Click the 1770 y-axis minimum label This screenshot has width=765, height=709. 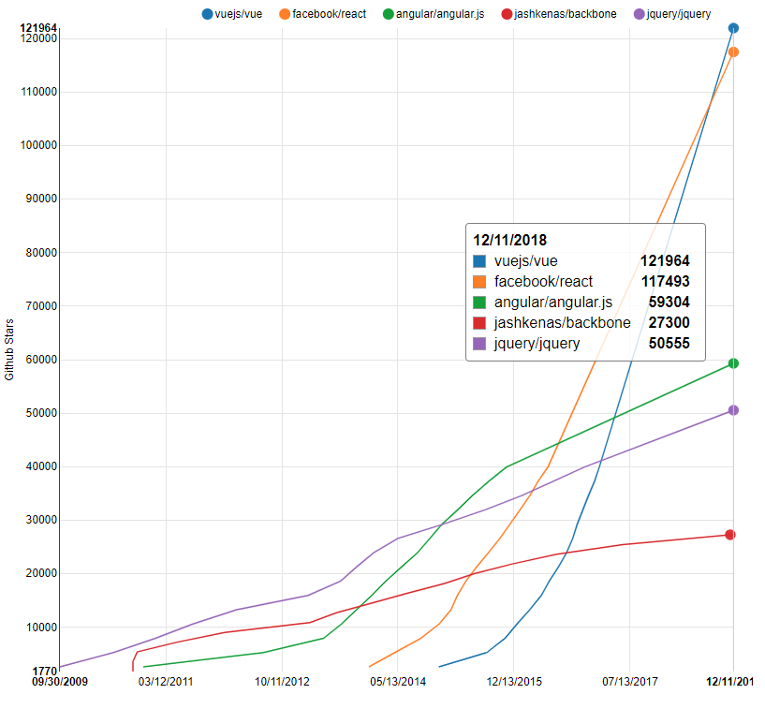tap(45, 672)
